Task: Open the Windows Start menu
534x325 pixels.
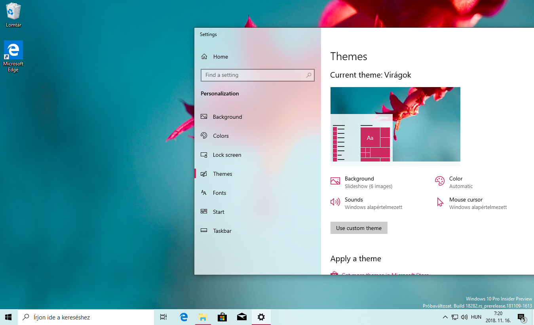Action: [9, 317]
